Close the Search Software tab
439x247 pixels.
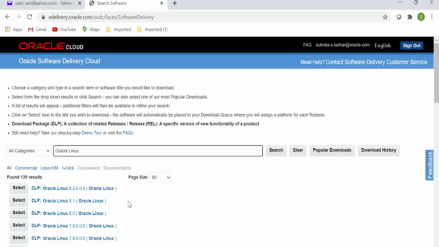[x=162, y=3]
